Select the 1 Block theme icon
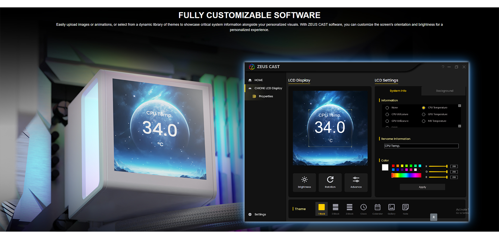The width and height of the screenshot is (499, 239). pyautogui.click(x=322, y=209)
